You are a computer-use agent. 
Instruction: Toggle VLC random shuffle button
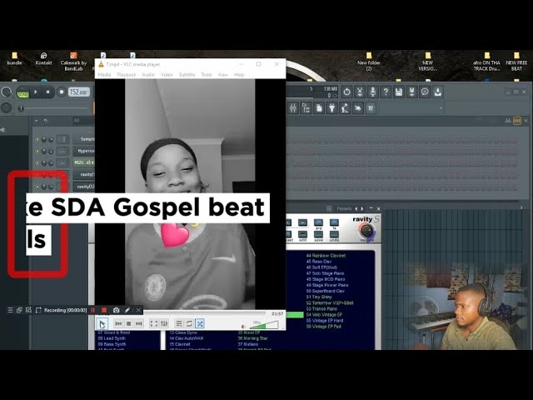pyautogui.click(x=200, y=323)
